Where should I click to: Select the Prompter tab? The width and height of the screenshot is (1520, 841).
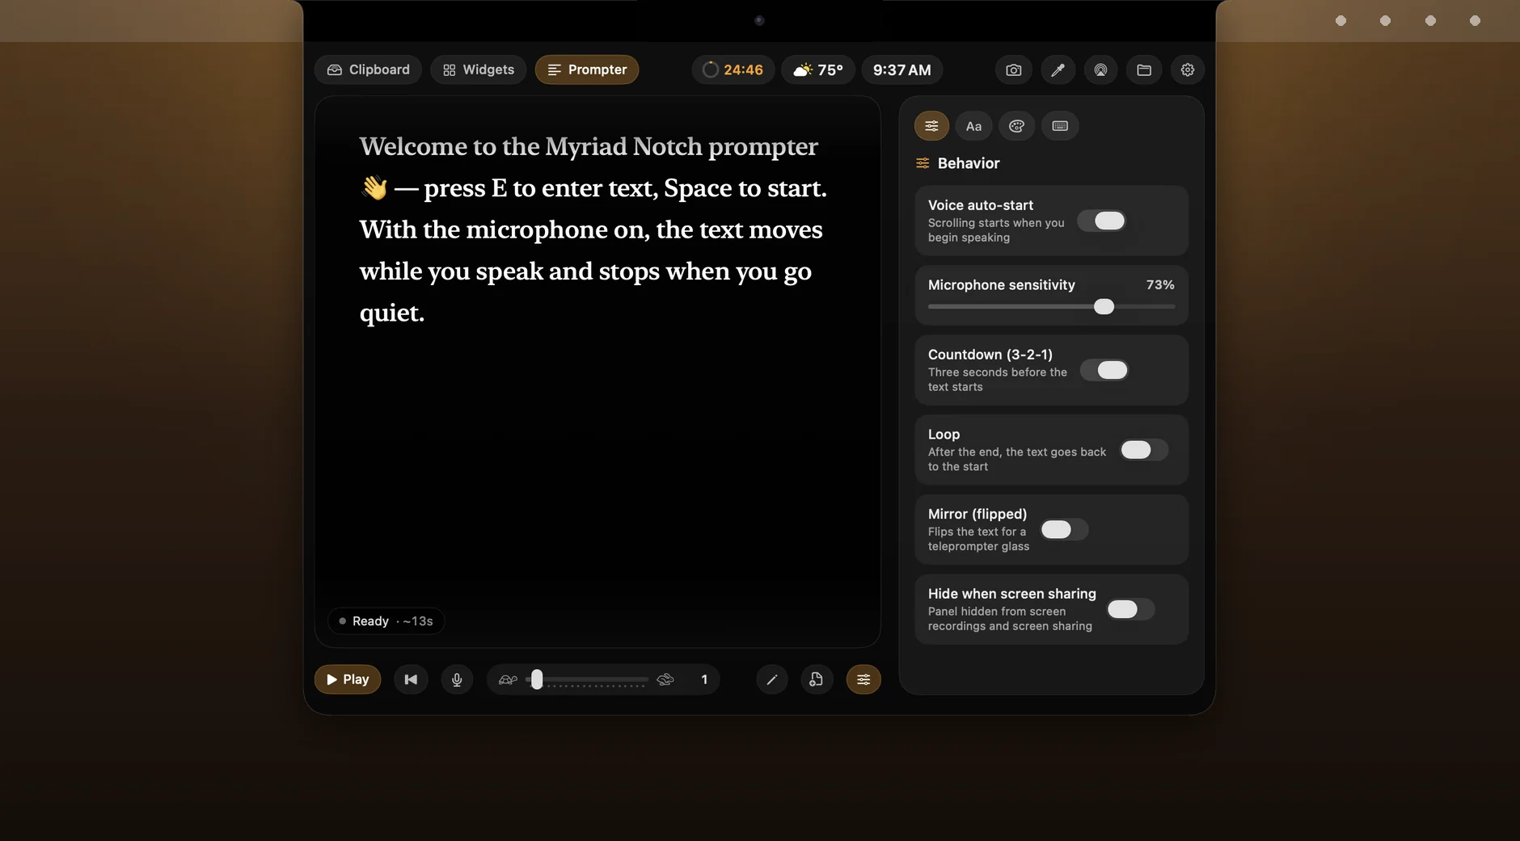coord(587,69)
